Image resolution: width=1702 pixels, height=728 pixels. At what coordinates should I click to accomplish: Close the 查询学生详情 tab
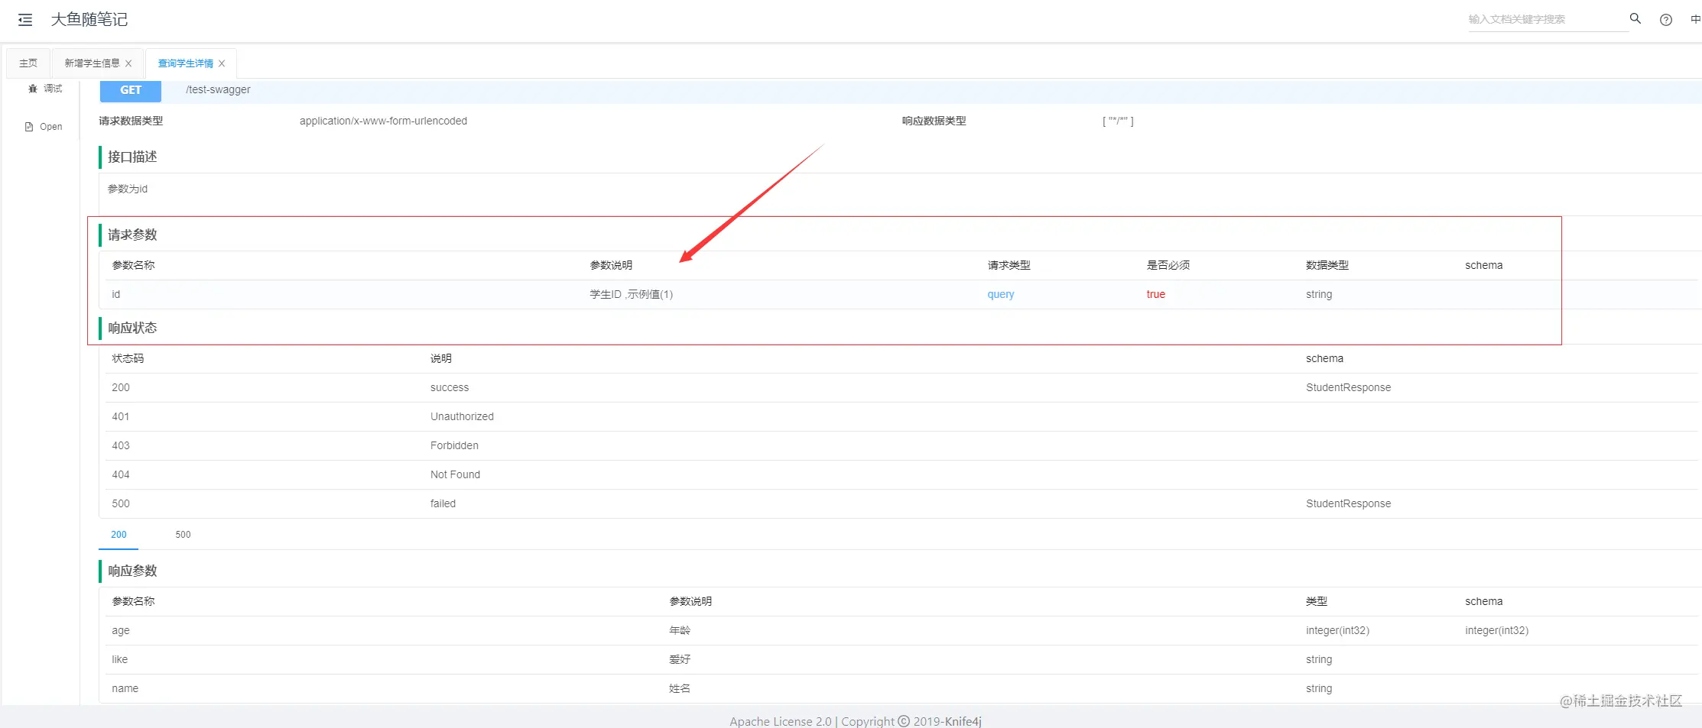222,63
